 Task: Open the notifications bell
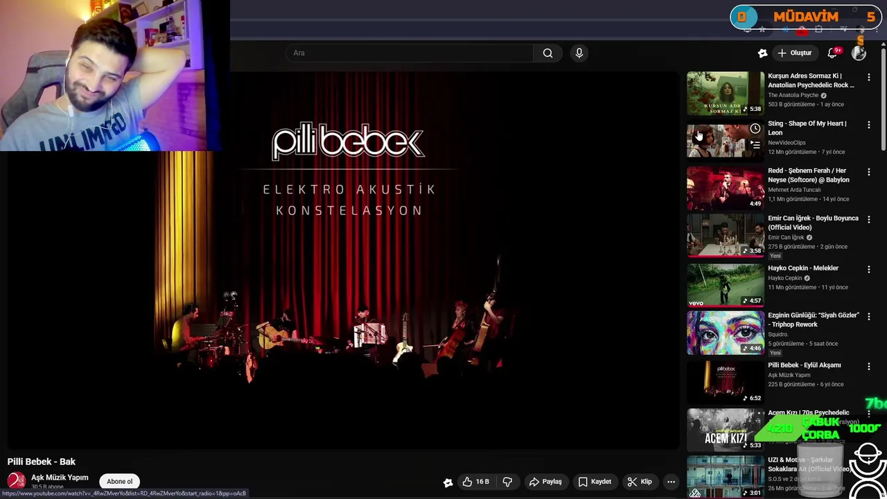click(x=833, y=53)
